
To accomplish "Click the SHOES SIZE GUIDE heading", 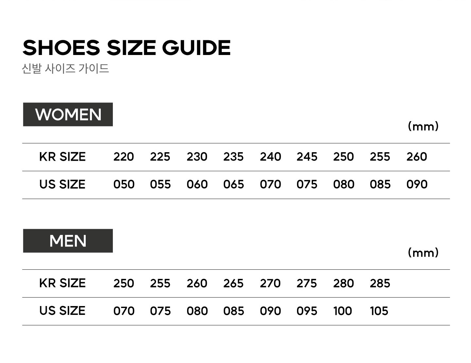I will [x=127, y=47].
